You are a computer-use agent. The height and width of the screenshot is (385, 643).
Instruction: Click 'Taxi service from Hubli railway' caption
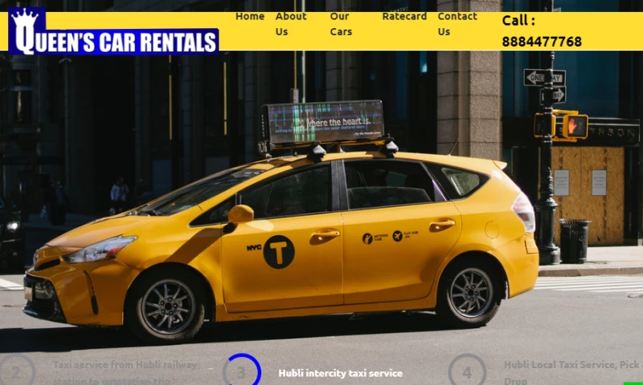point(125,365)
